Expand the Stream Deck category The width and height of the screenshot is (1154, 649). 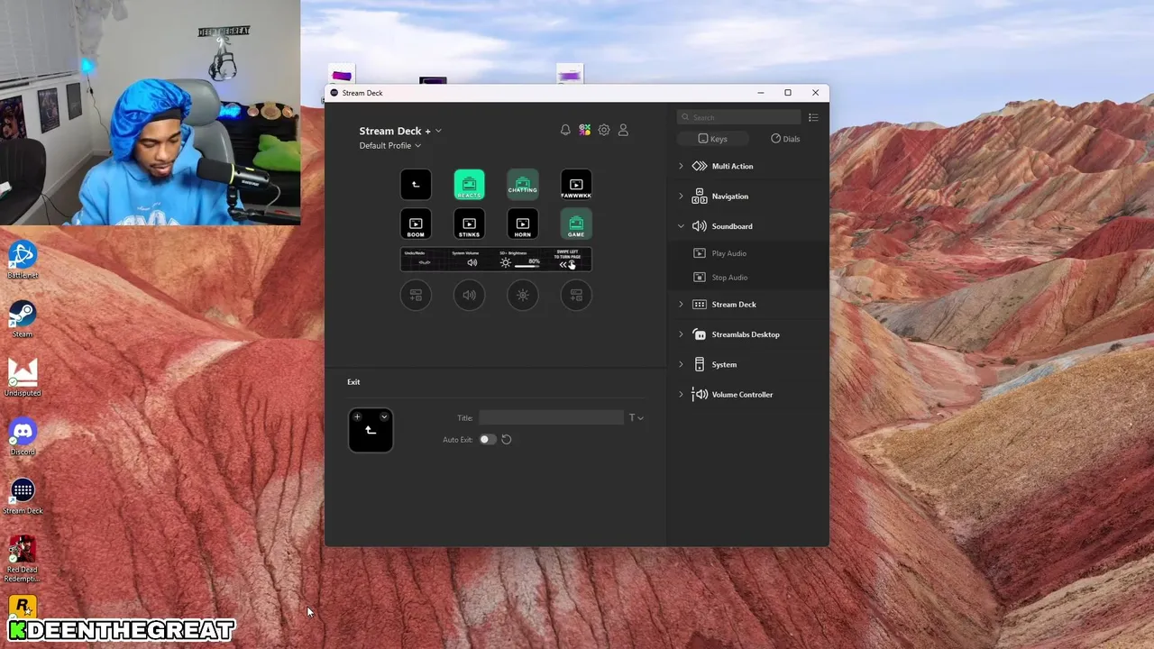click(x=681, y=305)
